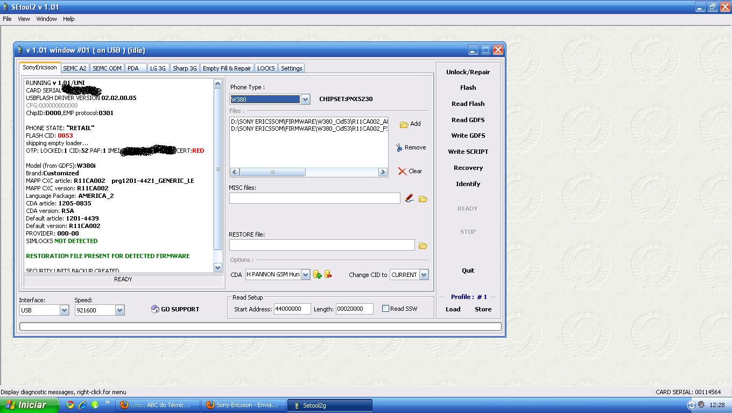
Task: Click the Chrome icon in quick launch
Action: coord(70,405)
